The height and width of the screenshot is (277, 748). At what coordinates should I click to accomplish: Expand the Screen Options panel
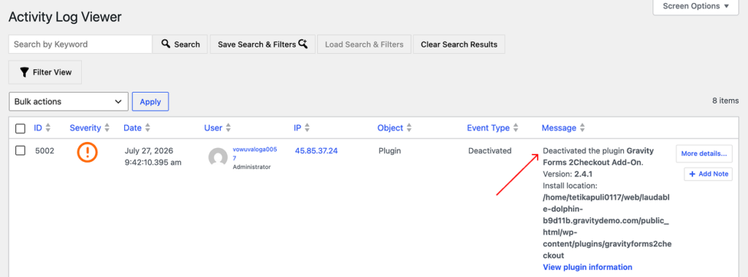(696, 7)
